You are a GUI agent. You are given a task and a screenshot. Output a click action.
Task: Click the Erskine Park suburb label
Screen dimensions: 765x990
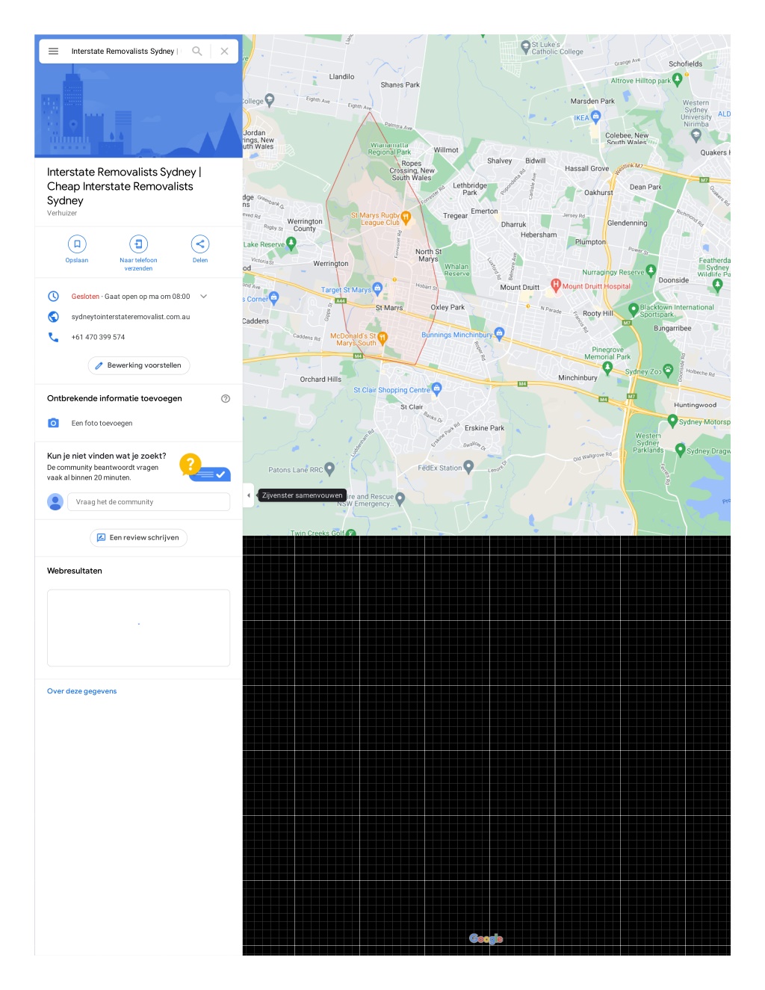[484, 428]
